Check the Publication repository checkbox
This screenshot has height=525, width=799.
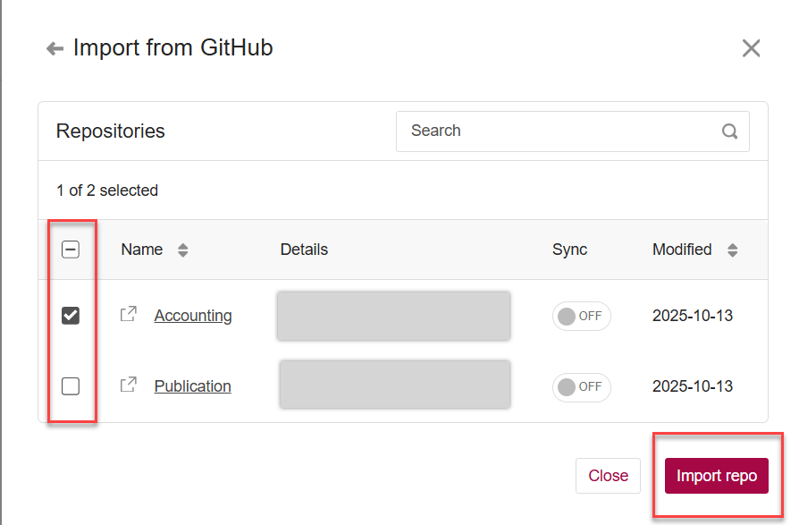[x=71, y=385]
